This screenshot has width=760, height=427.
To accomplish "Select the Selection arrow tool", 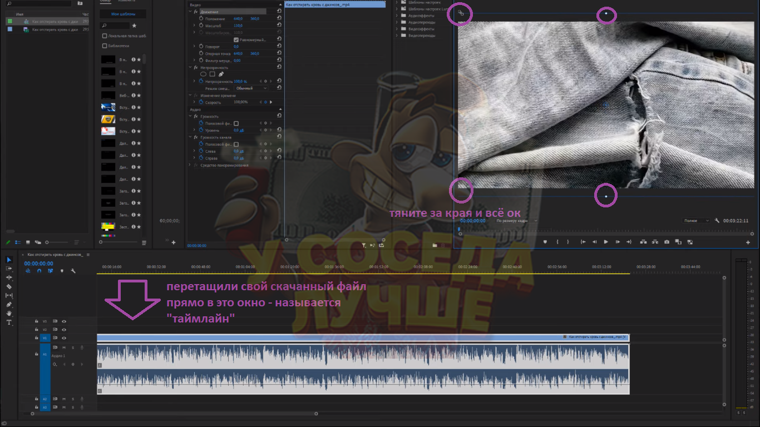I will pos(9,260).
